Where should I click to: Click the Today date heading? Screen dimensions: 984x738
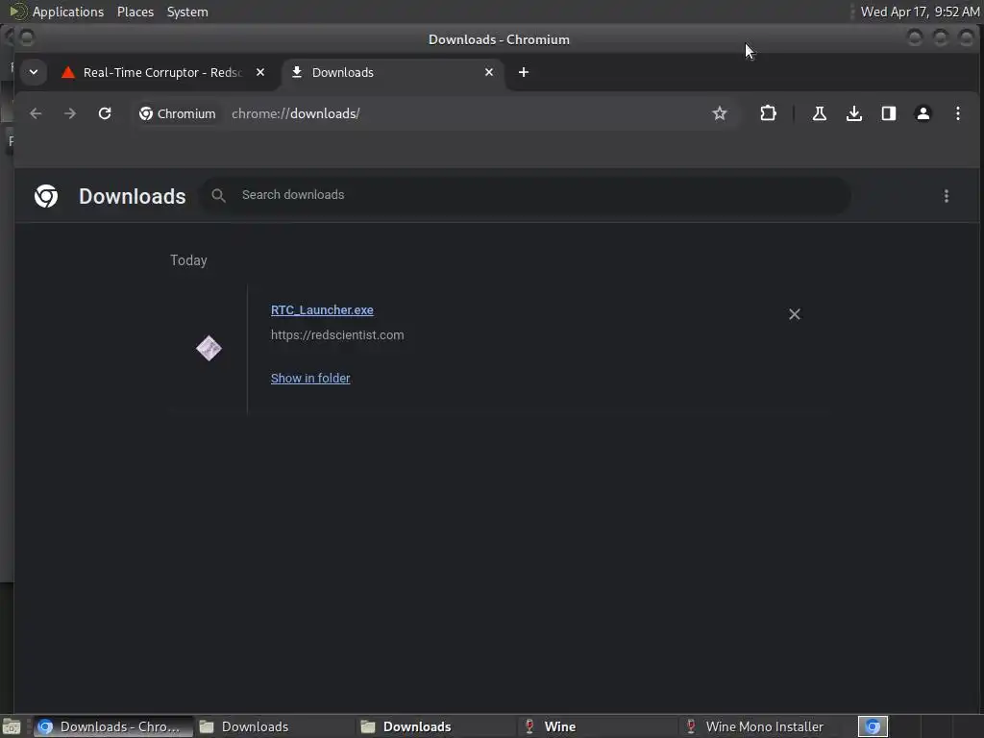click(x=188, y=260)
